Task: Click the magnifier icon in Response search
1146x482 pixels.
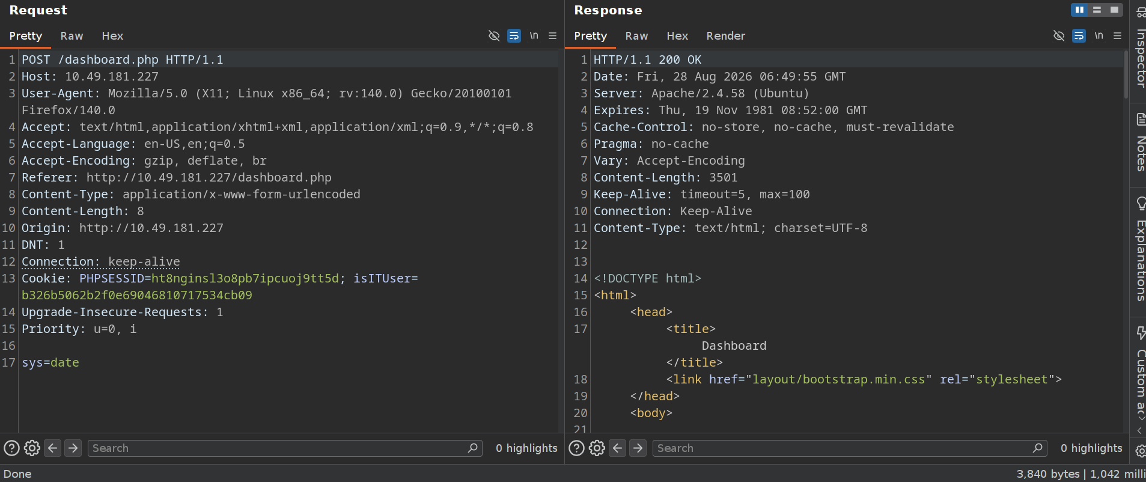Action: tap(1038, 448)
